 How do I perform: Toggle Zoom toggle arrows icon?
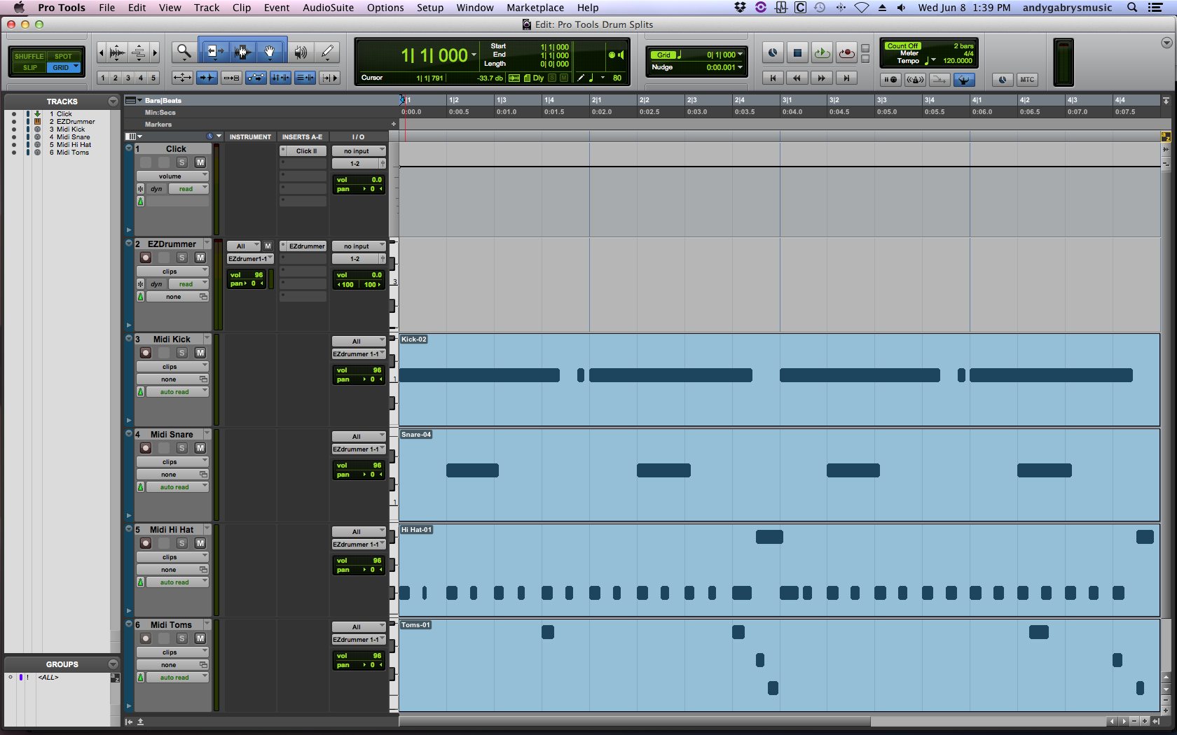(x=182, y=78)
